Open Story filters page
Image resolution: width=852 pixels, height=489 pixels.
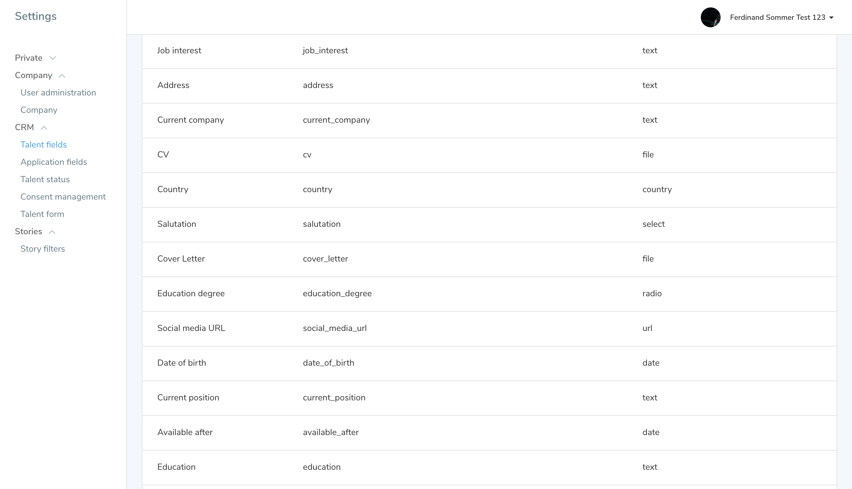tap(43, 249)
